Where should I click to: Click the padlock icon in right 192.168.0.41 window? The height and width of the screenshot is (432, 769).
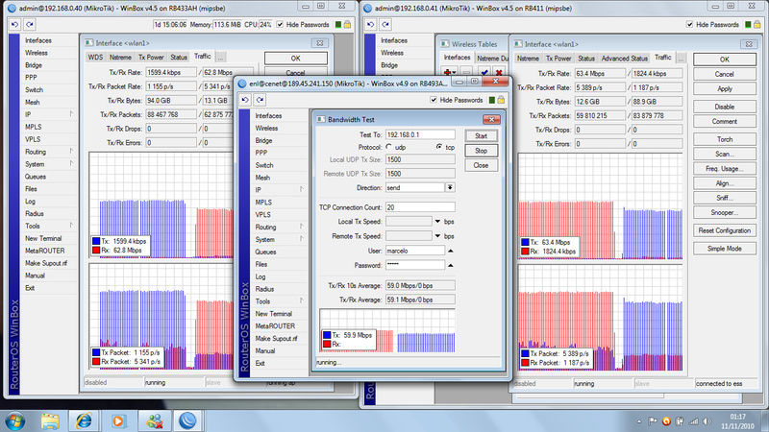757,24
